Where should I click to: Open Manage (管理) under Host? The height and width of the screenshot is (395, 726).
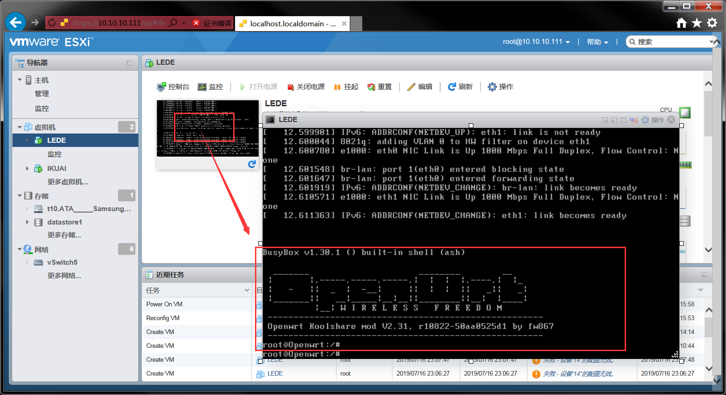pyautogui.click(x=42, y=94)
